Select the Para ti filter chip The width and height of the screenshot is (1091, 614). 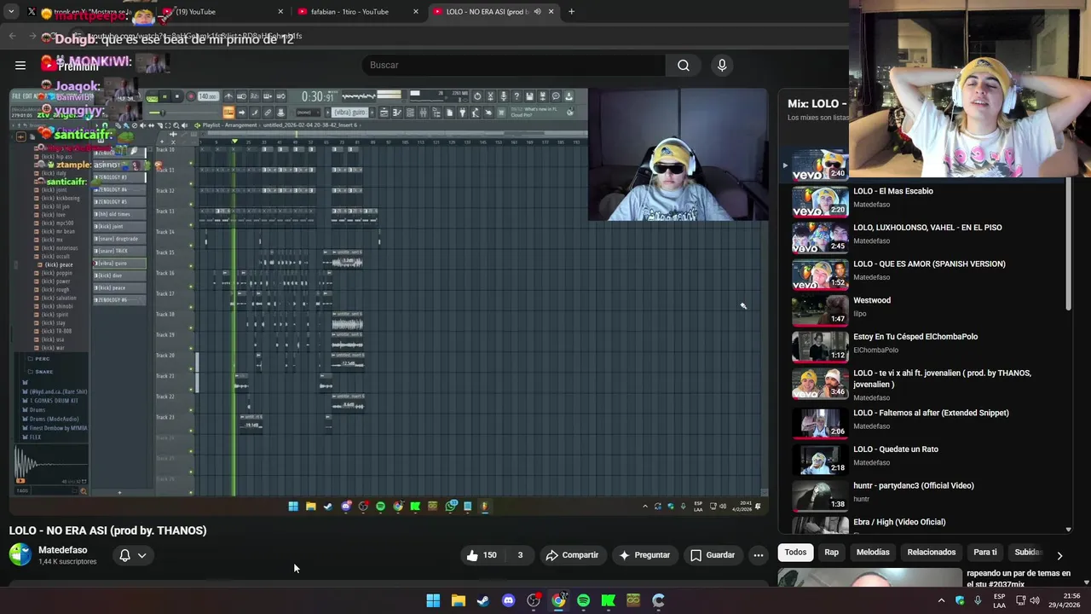(985, 552)
